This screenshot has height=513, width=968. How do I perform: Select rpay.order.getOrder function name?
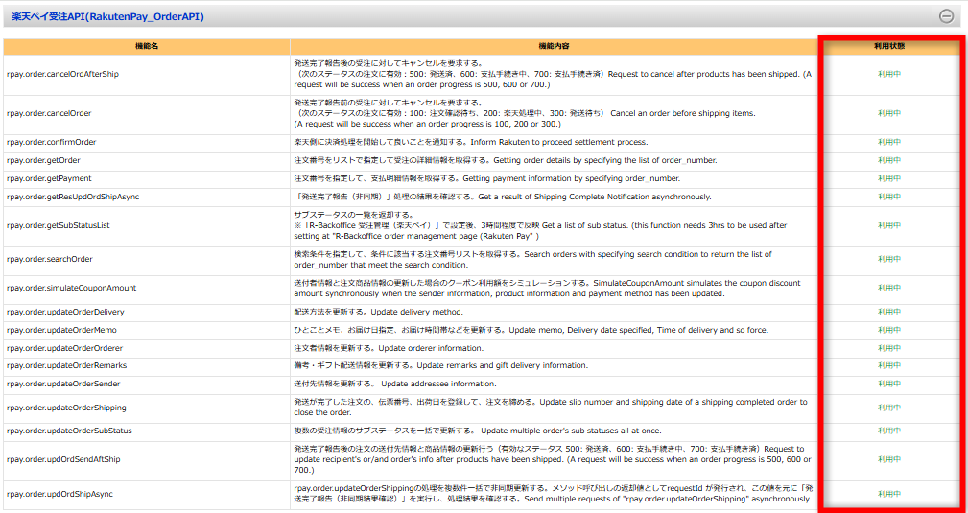[x=43, y=160]
